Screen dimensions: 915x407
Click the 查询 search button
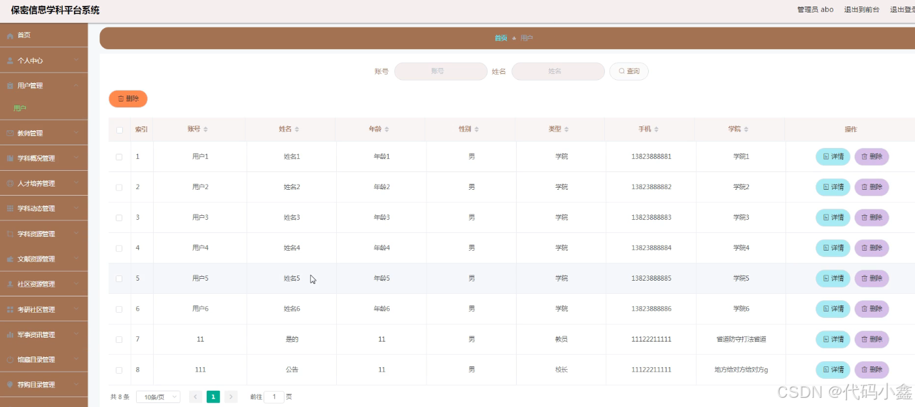[x=629, y=71]
